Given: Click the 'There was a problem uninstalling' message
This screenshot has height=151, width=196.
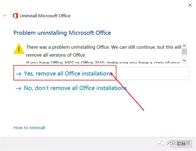Looking at the screenshot, I should (x=103, y=51).
